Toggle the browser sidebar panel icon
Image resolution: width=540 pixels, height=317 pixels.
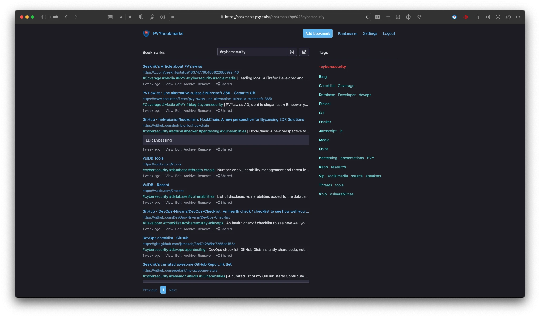pyautogui.click(x=43, y=17)
